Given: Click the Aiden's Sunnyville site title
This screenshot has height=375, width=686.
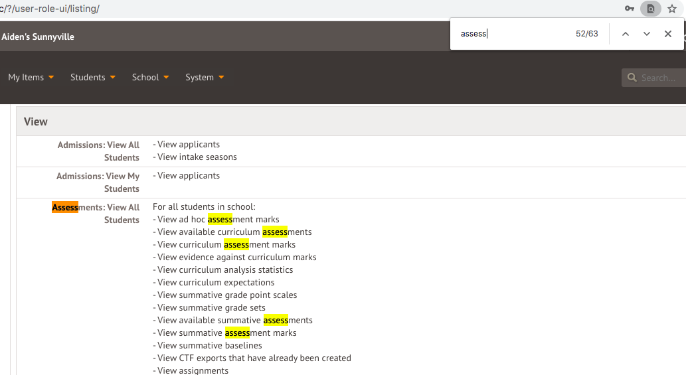Looking at the screenshot, I should [38, 37].
